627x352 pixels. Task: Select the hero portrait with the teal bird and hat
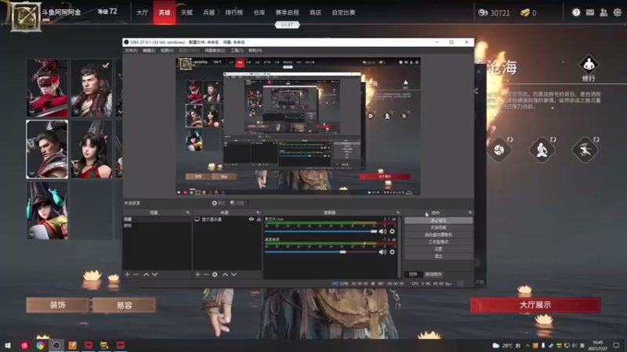(x=47, y=210)
